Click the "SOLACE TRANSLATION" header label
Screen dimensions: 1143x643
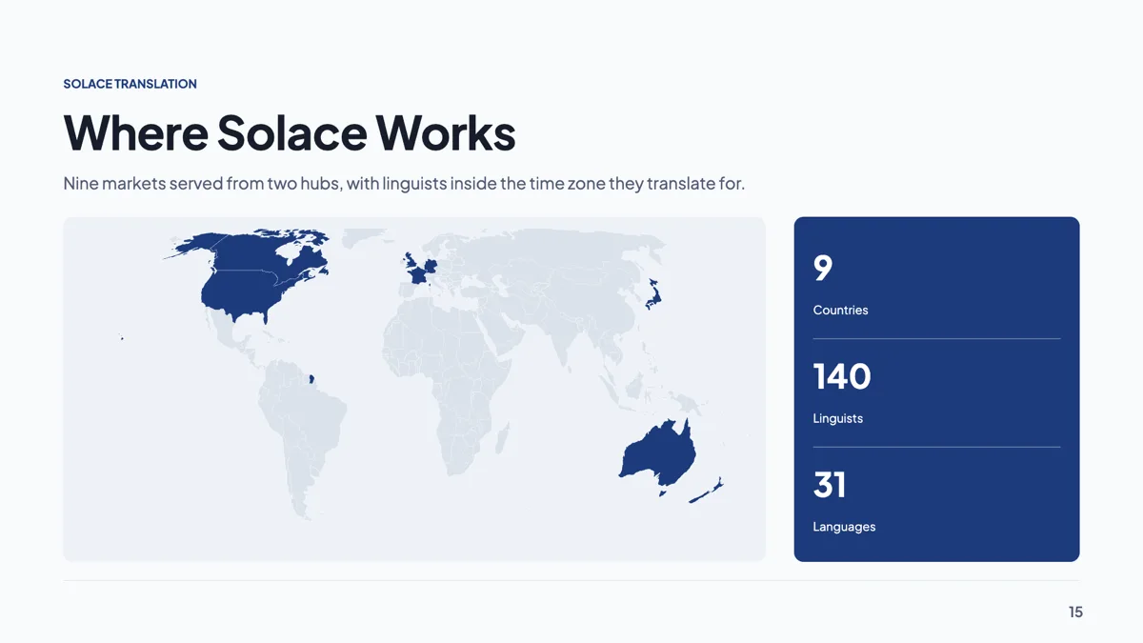[x=130, y=84]
